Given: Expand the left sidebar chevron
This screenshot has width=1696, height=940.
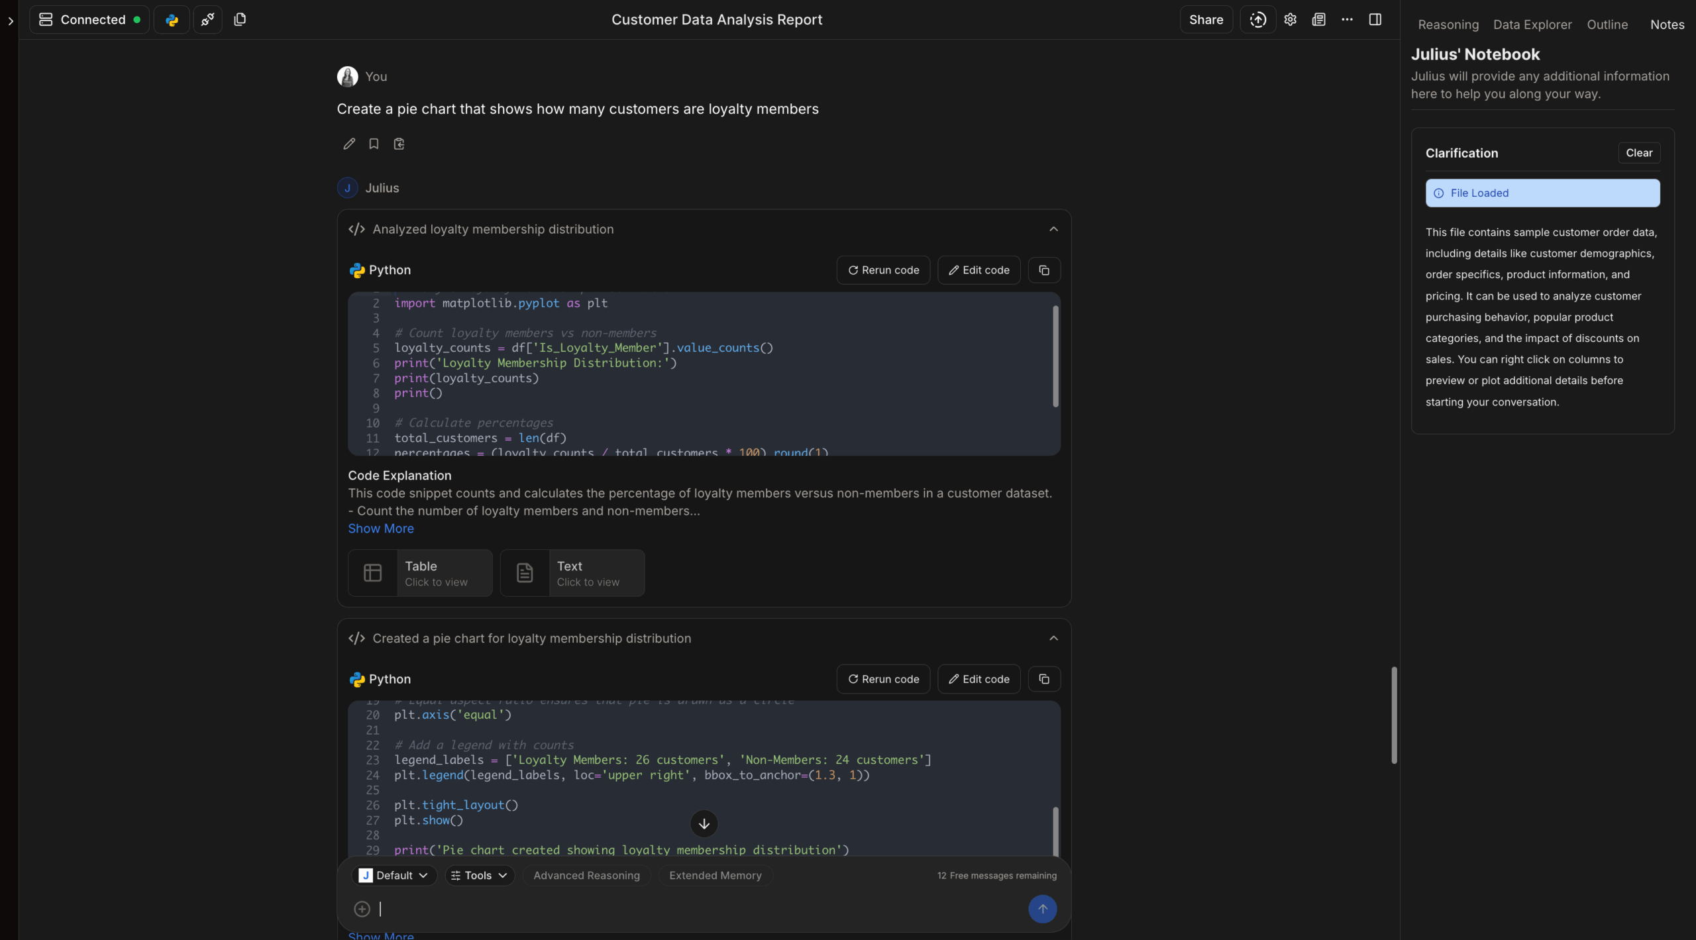Looking at the screenshot, I should click(x=10, y=21).
